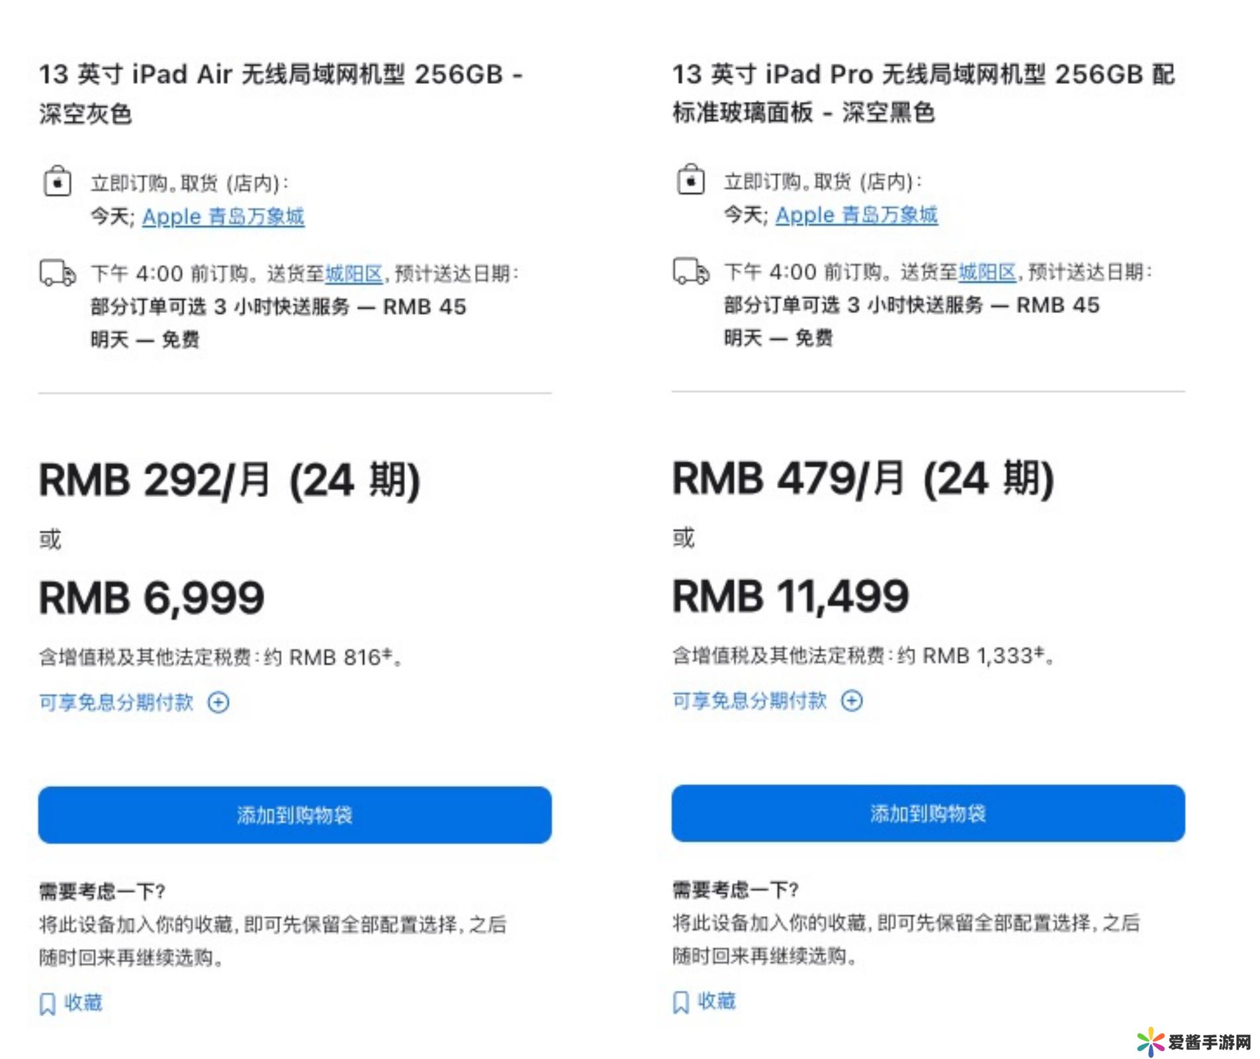Open 可享免息分期付款 details for iPad Air

click(x=116, y=702)
